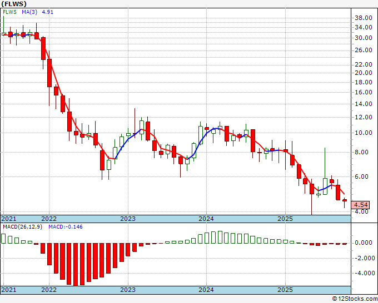Image resolution: width=378 pixels, height=303 pixels.
Task: Click the 16.00 price axis label
Action: tap(364, 93)
